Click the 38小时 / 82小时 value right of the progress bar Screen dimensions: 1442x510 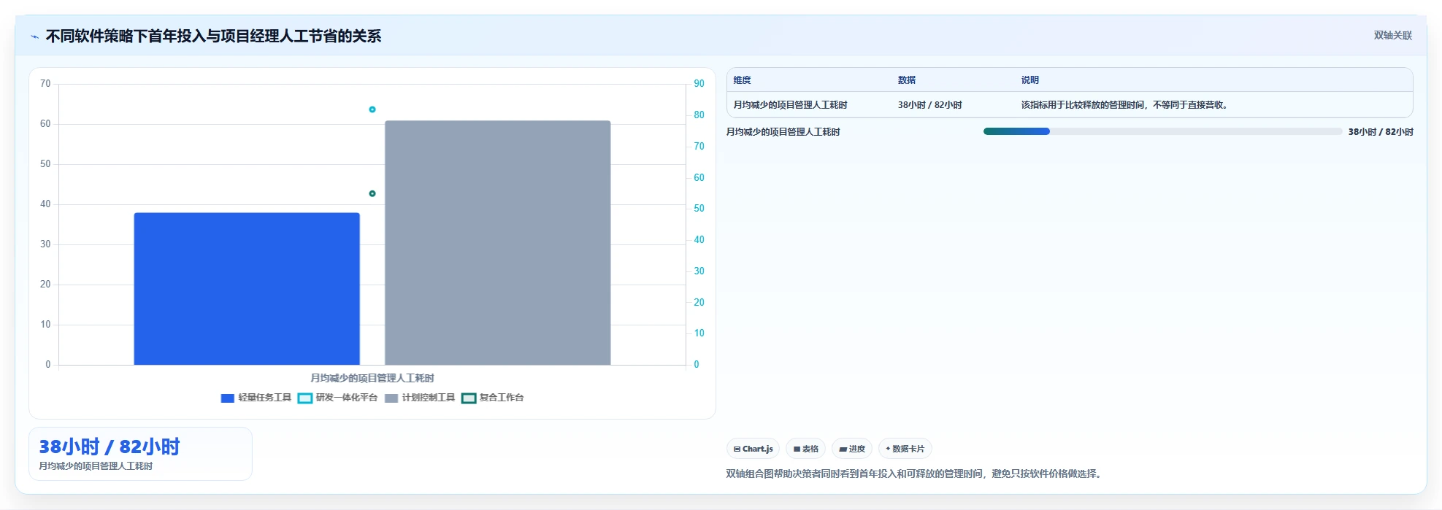point(1381,132)
